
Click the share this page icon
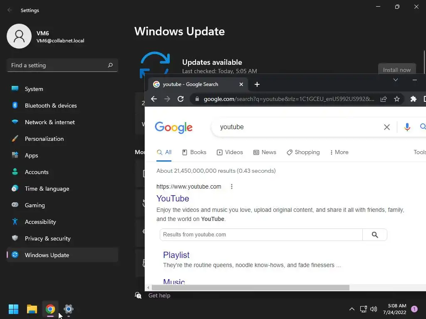point(384,99)
